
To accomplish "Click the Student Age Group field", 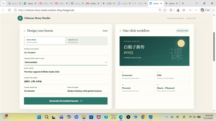I will [66, 52].
